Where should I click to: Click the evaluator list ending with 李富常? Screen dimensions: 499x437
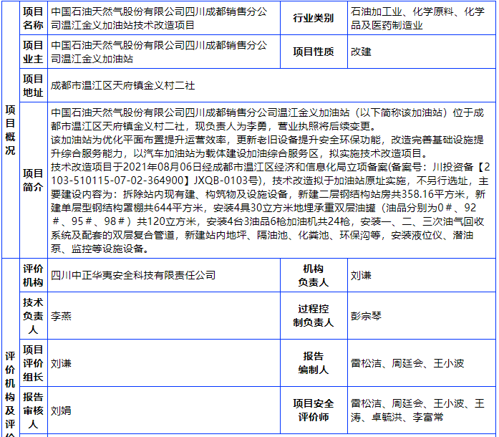(x=417, y=410)
